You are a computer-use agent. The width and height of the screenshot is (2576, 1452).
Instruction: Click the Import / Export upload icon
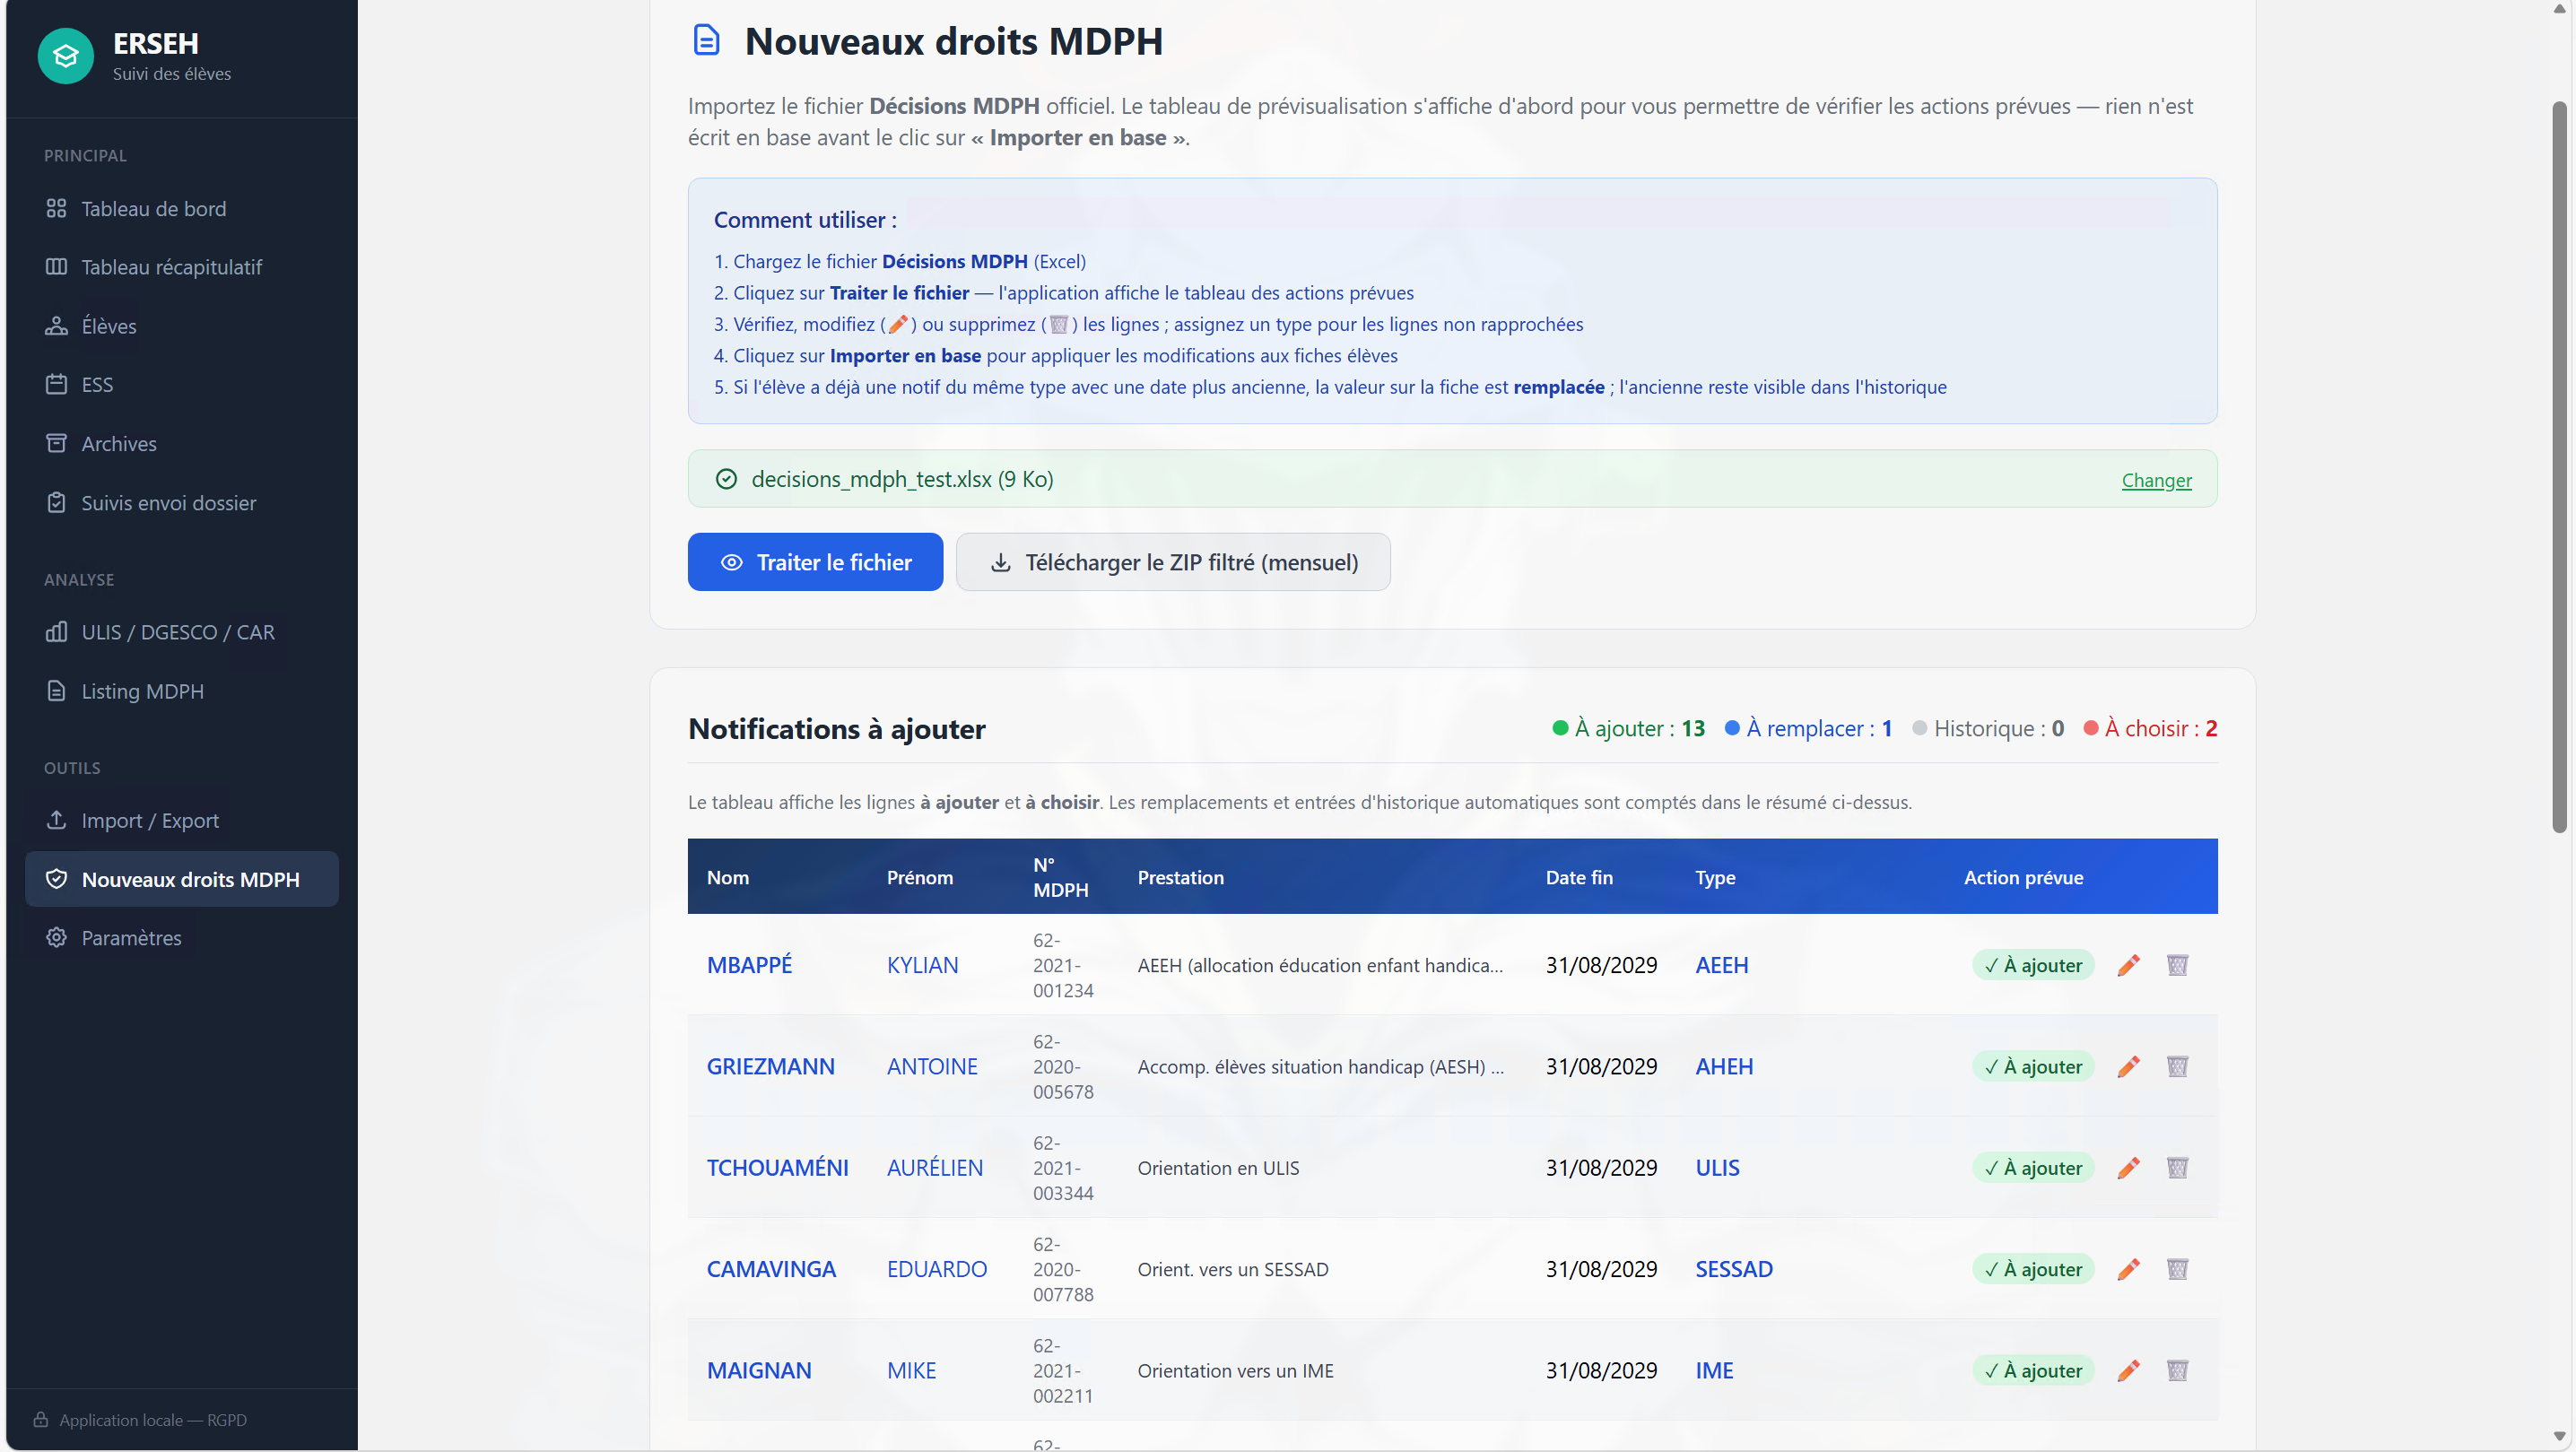(x=56, y=820)
